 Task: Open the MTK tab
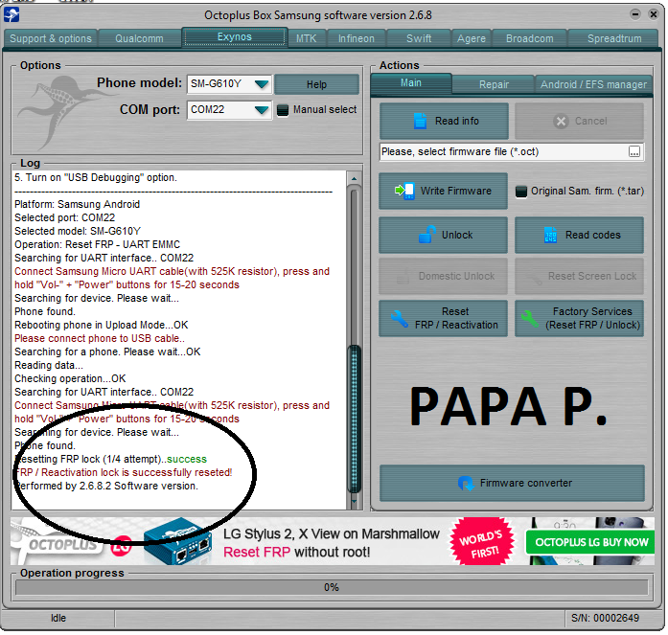pyautogui.click(x=307, y=38)
